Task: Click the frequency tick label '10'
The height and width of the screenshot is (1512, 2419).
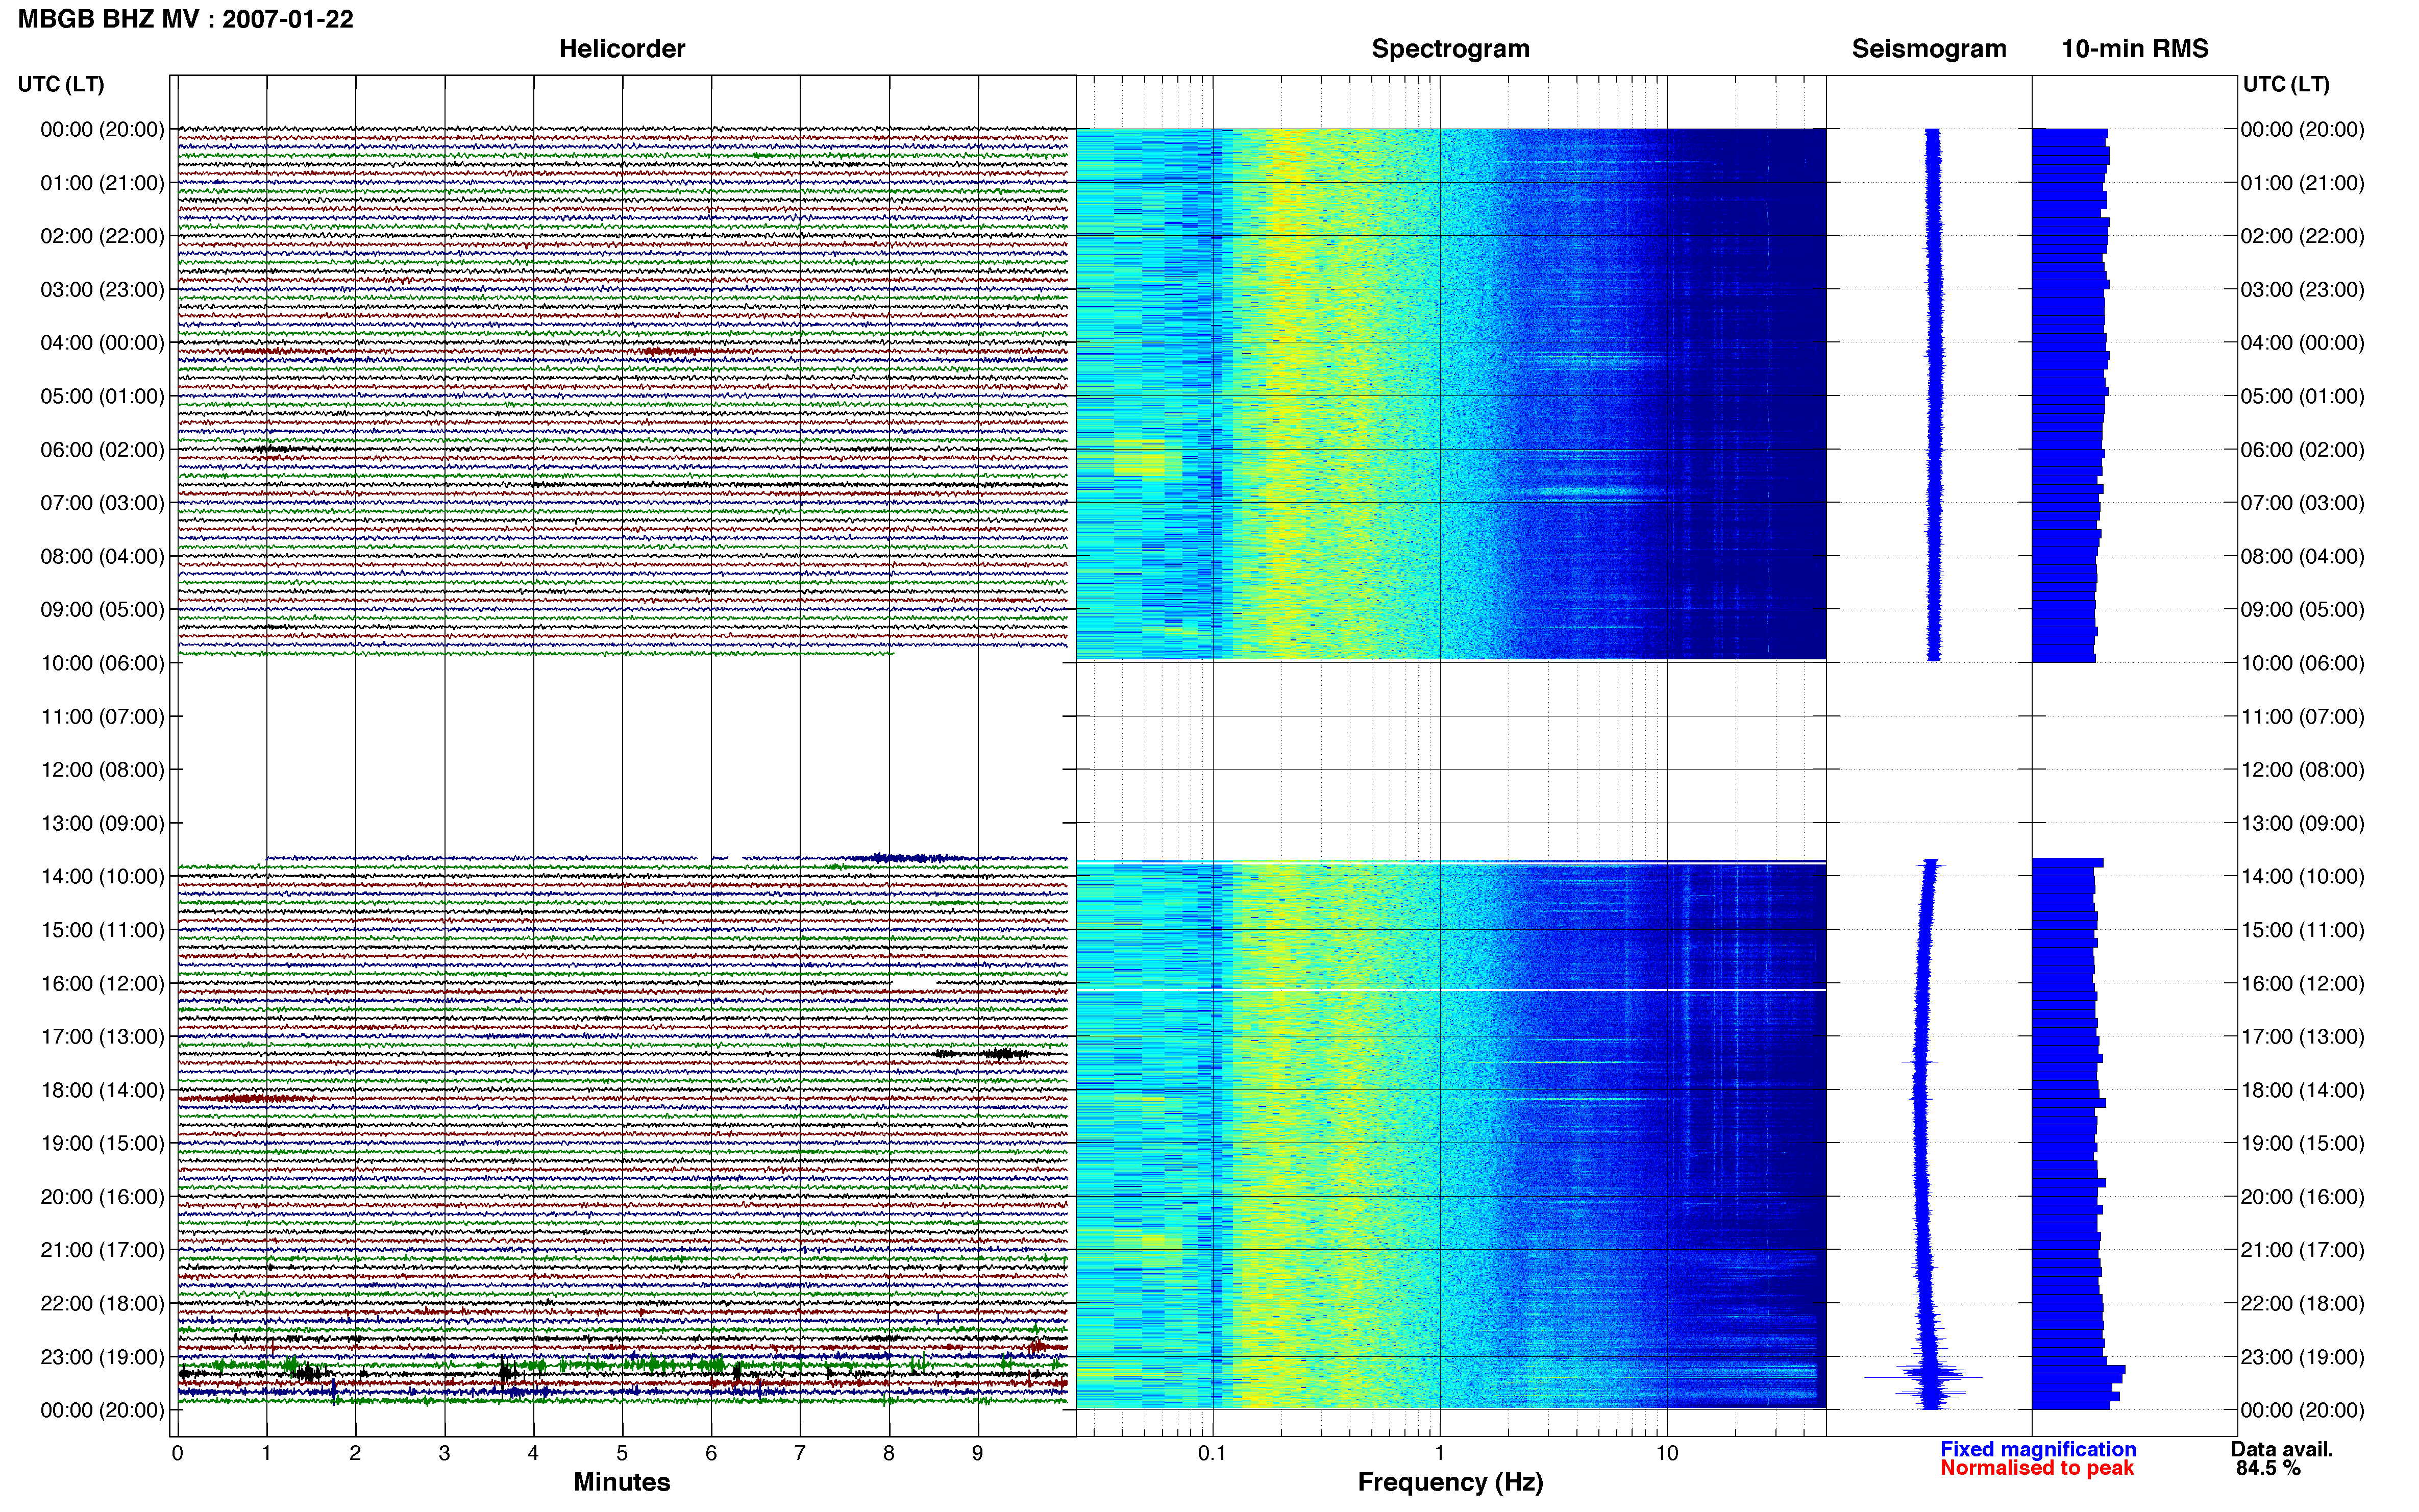Action: pyautogui.click(x=1666, y=1453)
